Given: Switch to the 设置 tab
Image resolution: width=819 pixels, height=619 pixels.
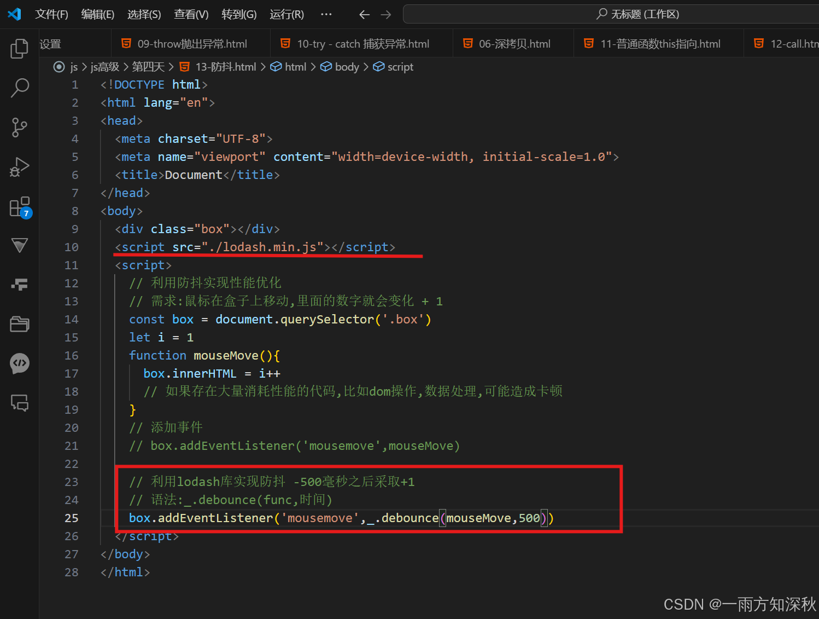Looking at the screenshot, I should pos(75,44).
